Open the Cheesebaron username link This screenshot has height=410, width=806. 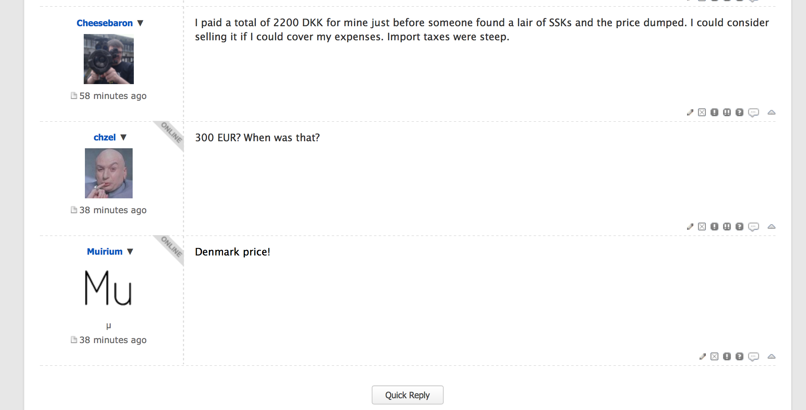pos(104,23)
